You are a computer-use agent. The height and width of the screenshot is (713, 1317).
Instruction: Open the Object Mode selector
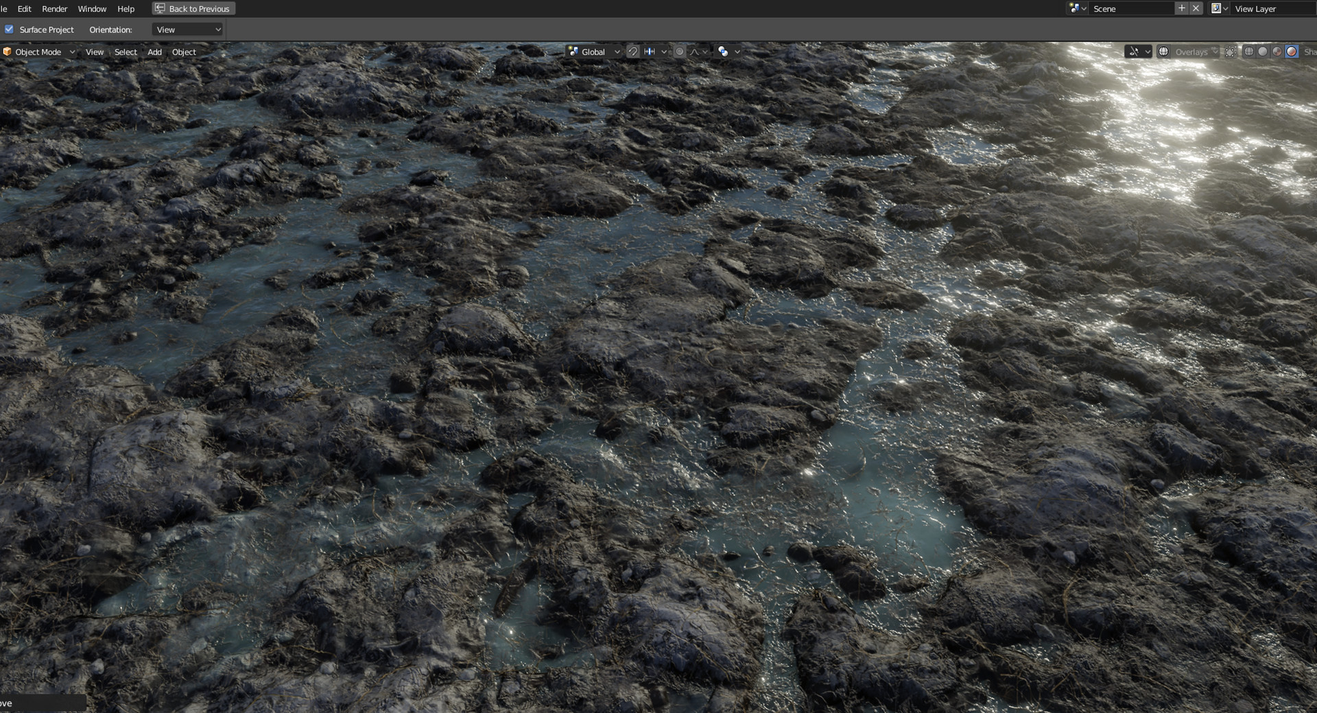(x=38, y=51)
